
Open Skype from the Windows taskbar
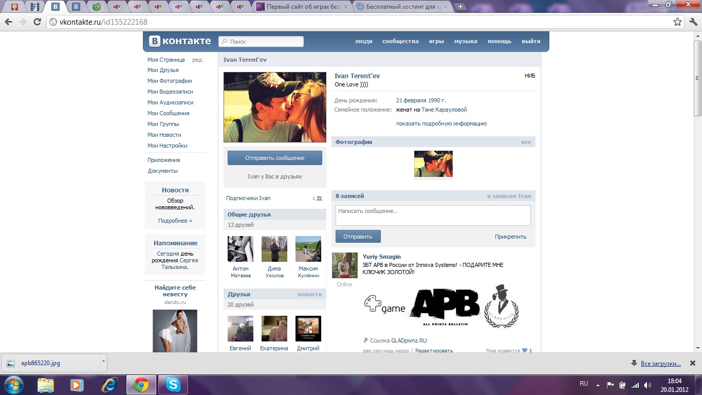(x=173, y=385)
